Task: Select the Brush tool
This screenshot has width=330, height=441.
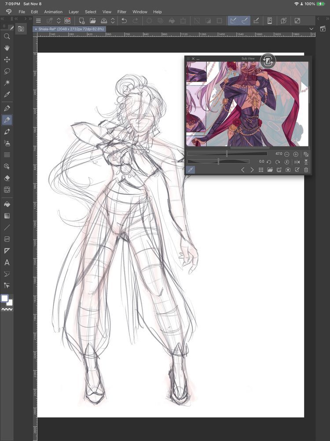Action: (x=7, y=131)
